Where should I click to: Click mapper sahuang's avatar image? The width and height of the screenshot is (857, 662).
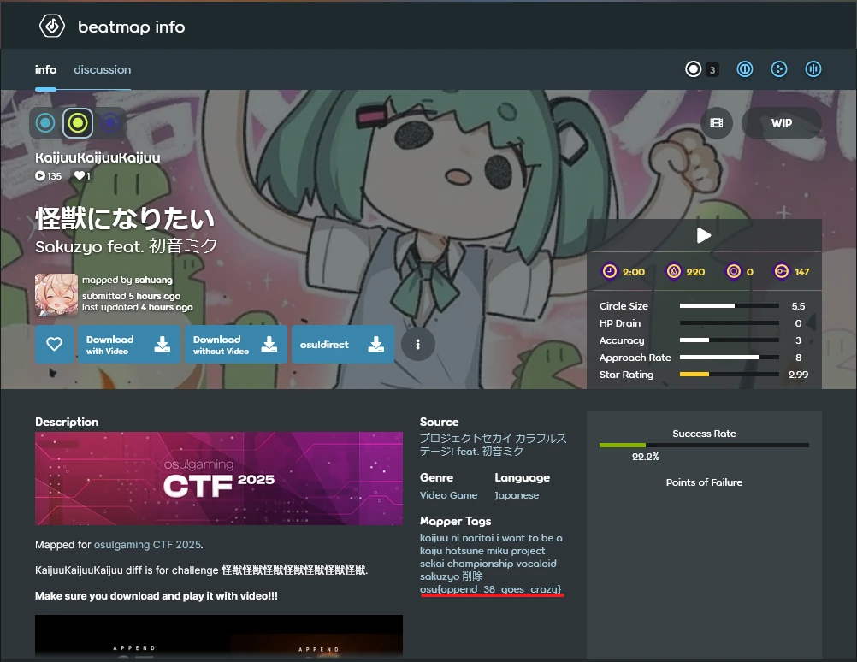(56, 295)
